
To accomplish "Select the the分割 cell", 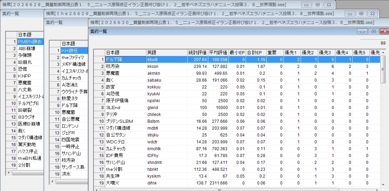I will [x=125, y=169].
